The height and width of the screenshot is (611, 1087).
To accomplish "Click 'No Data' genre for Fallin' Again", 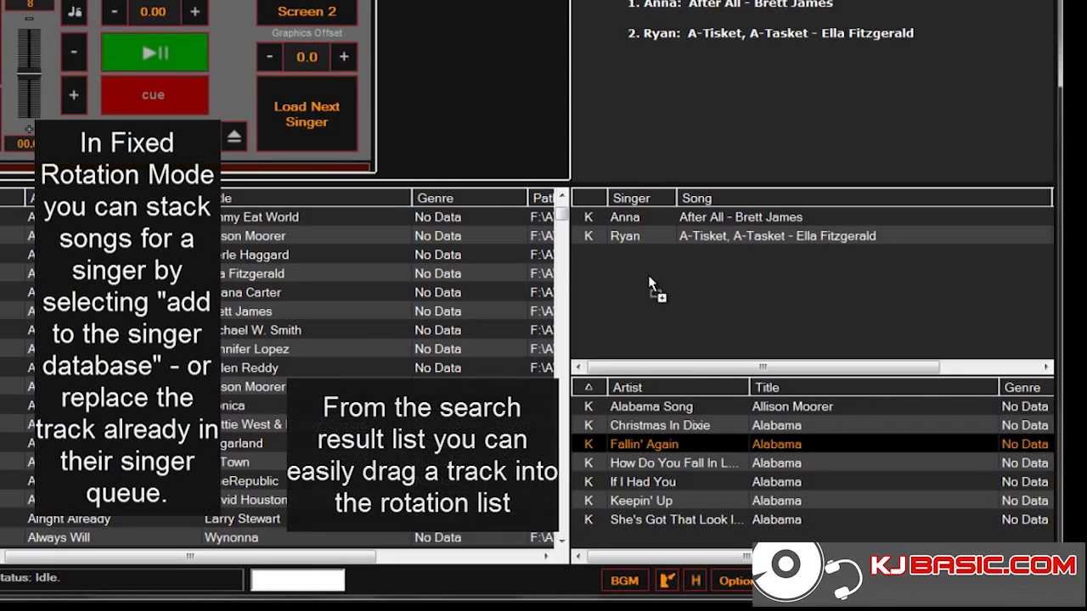I will pyautogui.click(x=1025, y=444).
